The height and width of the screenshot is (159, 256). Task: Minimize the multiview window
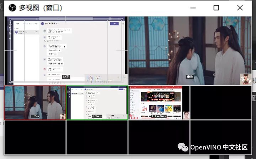(193, 8)
